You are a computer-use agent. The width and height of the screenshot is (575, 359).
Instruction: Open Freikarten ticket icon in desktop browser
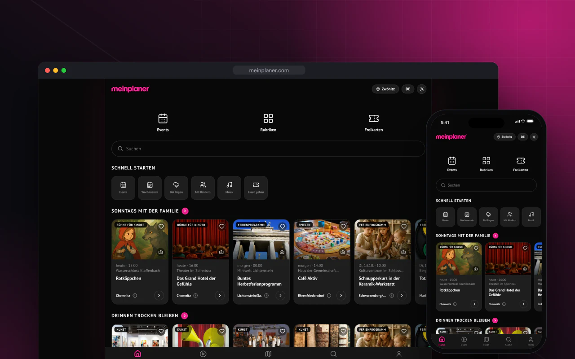(x=374, y=118)
